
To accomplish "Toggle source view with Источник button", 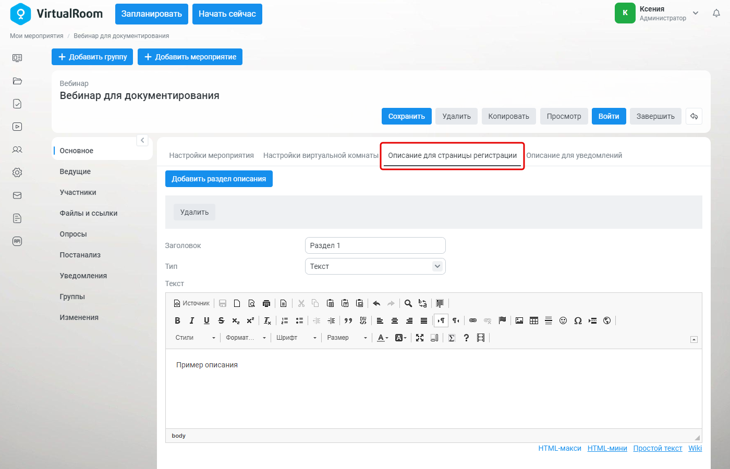I will [192, 303].
